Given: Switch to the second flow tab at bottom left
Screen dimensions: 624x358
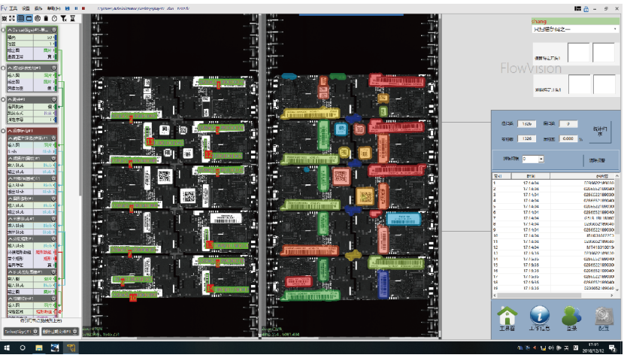Looking at the screenshot, I should point(60,332).
